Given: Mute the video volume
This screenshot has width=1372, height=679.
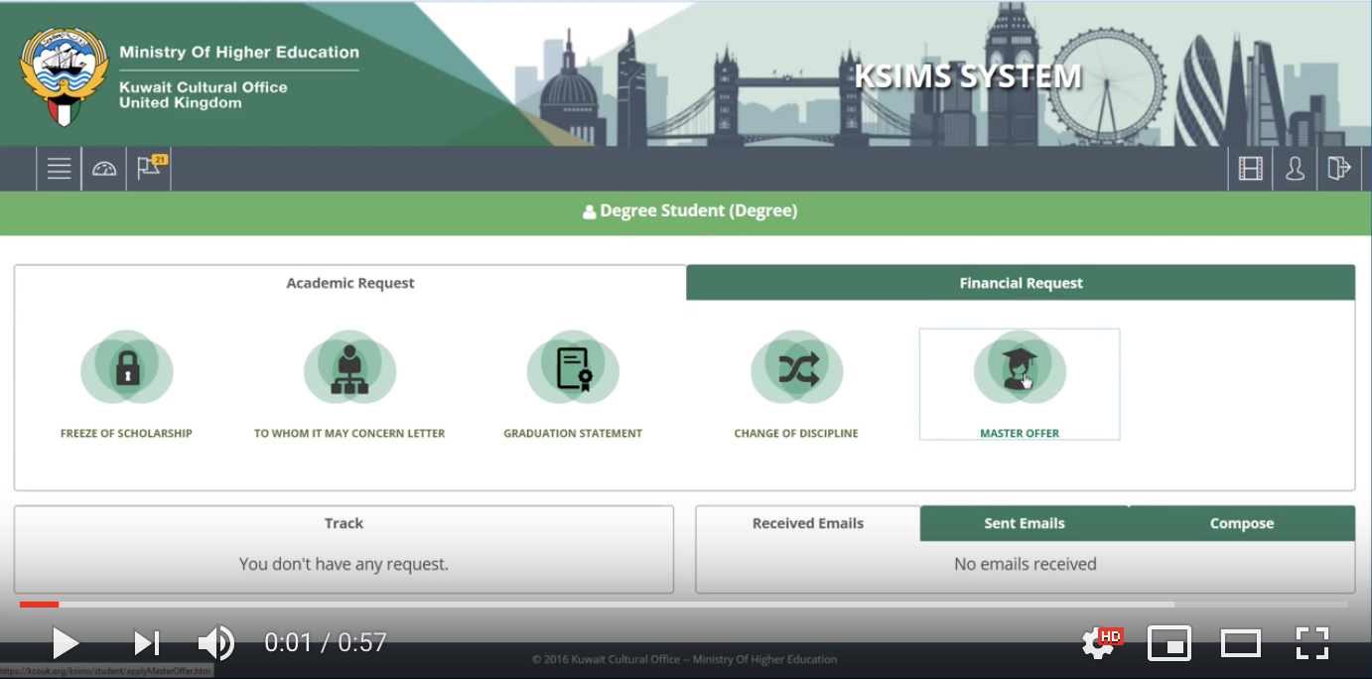Looking at the screenshot, I should click(x=216, y=643).
